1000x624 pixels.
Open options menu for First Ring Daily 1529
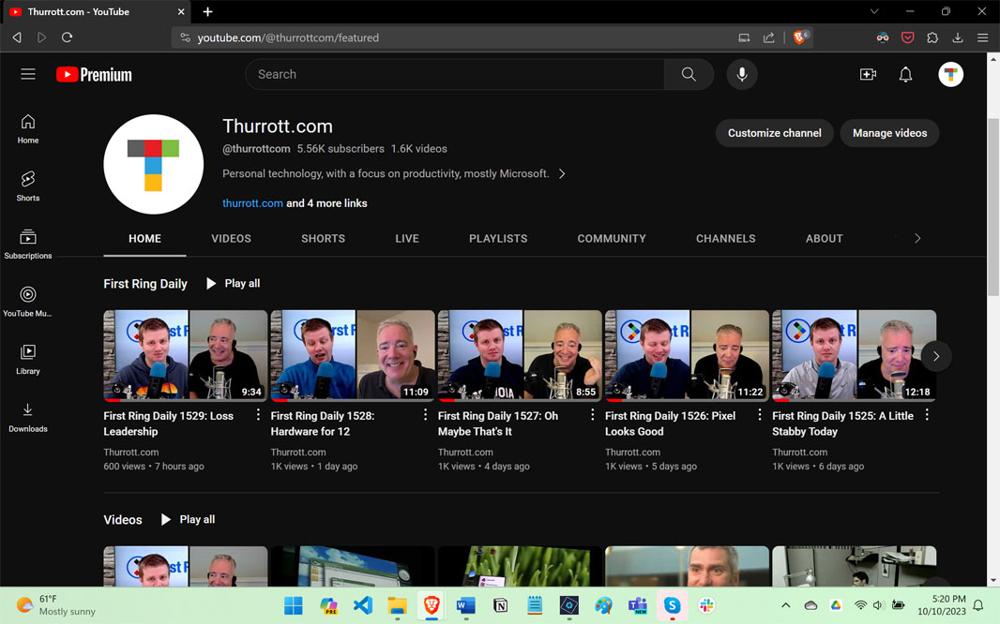pos(259,415)
